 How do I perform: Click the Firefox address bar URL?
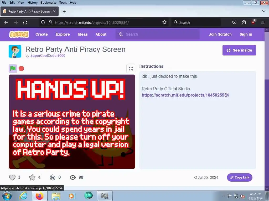pos(92,23)
